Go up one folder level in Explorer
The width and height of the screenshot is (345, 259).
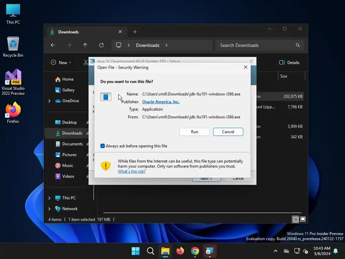click(x=85, y=45)
